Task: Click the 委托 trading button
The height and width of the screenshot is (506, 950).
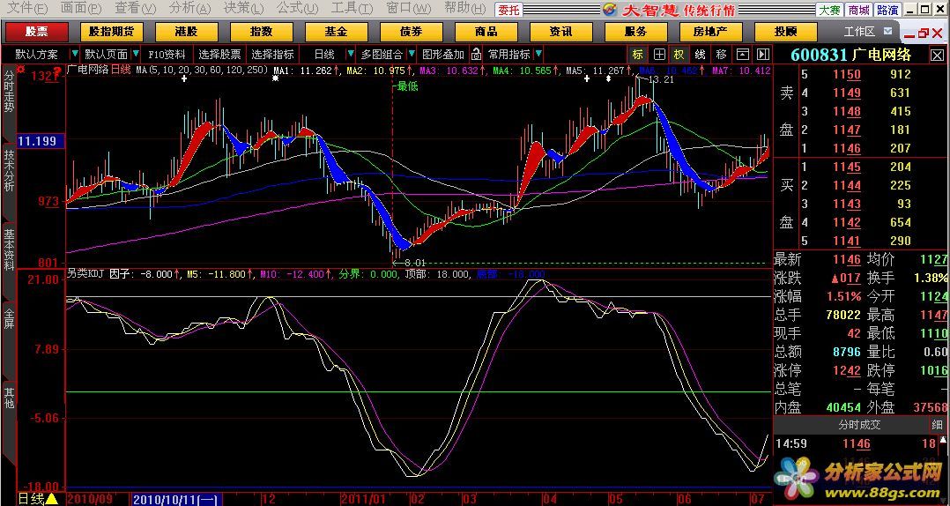Action: (x=508, y=10)
